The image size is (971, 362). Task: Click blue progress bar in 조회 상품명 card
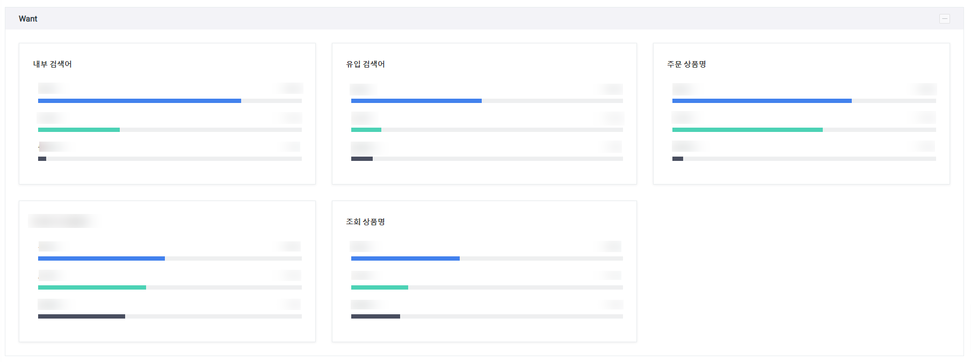tap(405, 258)
